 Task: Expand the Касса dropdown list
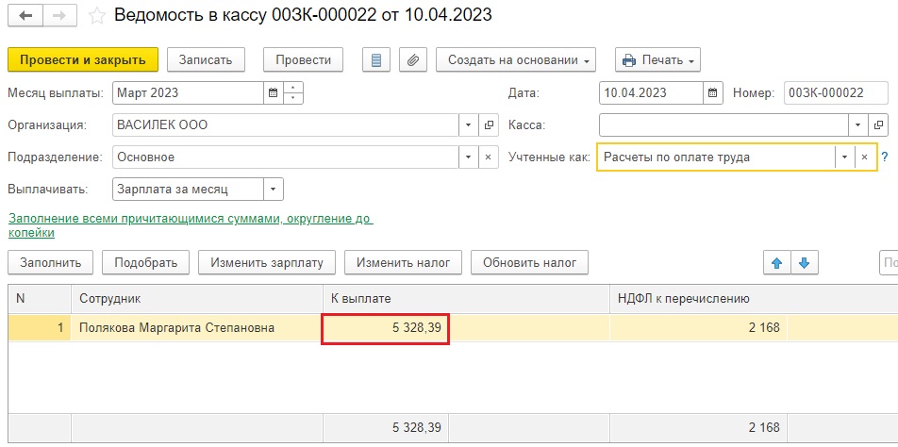pyautogui.click(x=858, y=124)
